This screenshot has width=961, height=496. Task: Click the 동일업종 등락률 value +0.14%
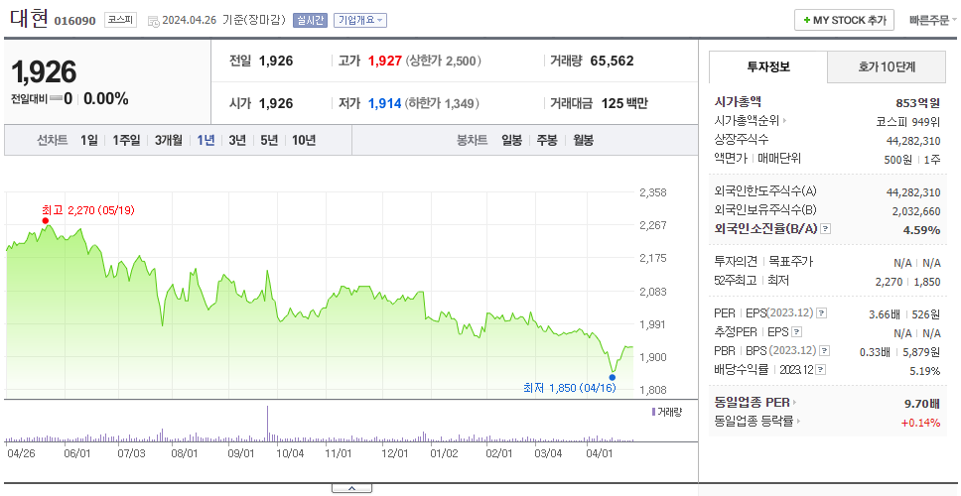coord(920,423)
